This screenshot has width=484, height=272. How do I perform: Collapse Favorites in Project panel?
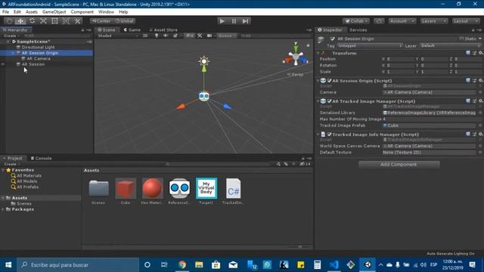click(3, 170)
